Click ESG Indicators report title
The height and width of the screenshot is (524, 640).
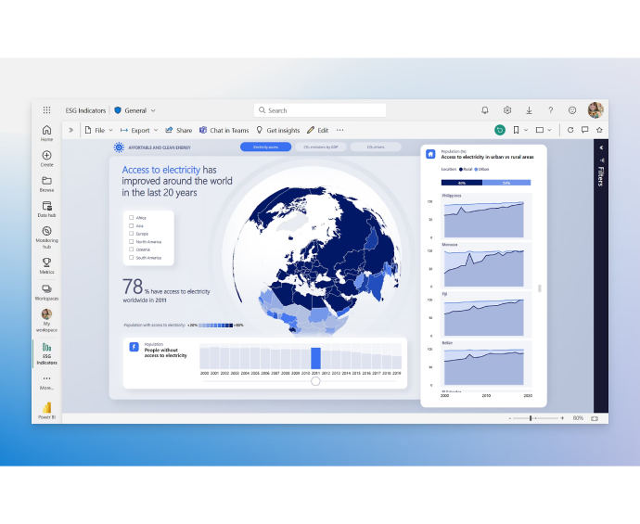[85, 110]
